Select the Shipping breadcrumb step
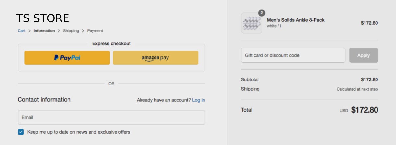The height and width of the screenshot is (145, 396). (71, 31)
